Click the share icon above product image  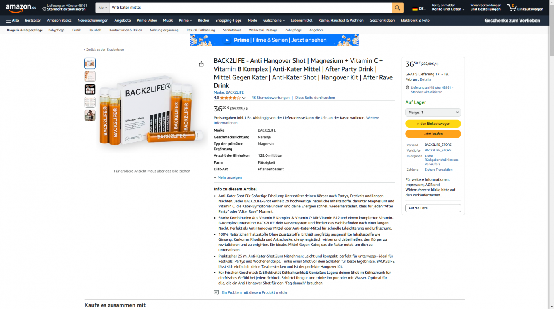(201, 64)
